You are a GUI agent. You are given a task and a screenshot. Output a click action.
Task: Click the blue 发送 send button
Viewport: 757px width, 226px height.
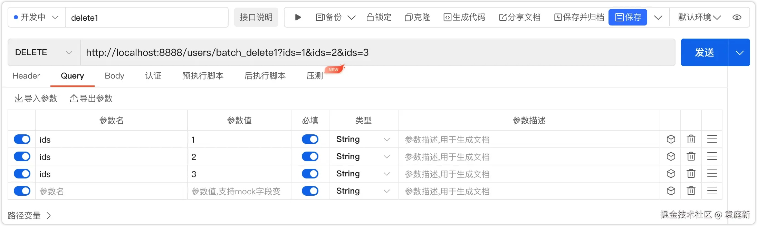click(x=705, y=52)
